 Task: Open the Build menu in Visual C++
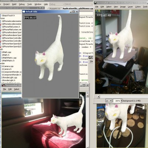click(14, 4)
